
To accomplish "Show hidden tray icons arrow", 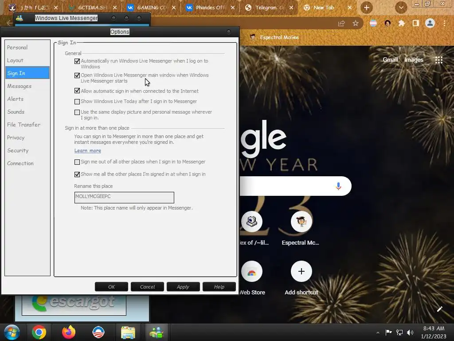I will (x=378, y=333).
